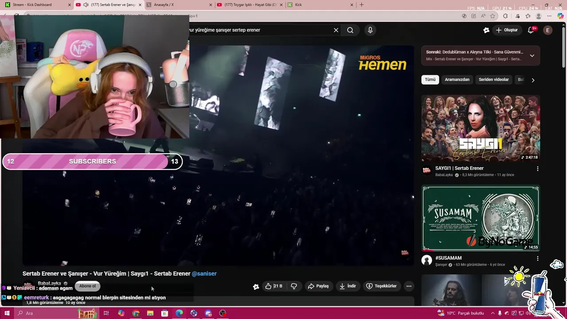
Task: Open SAYGI1 | Sertab Erener video title
Action: [x=459, y=168]
